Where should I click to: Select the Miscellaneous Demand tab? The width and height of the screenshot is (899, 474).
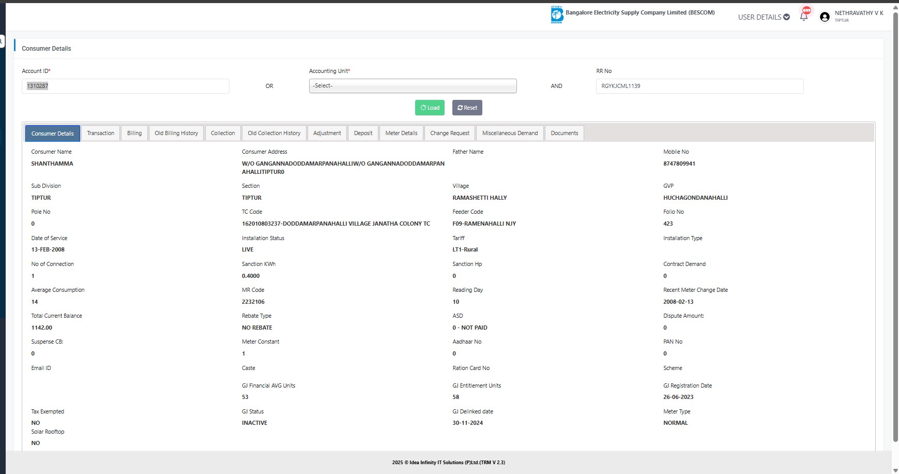[510, 134]
